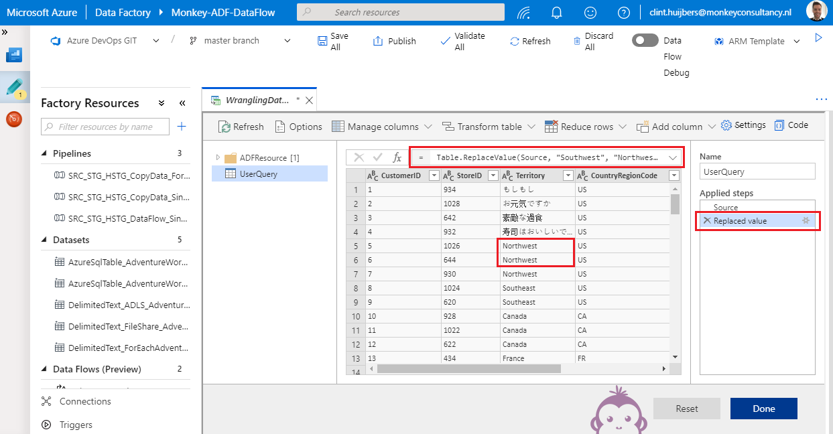This screenshot has width=833, height=434.
Task: Open Connections at the bottom left
Action: pyautogui.click(x=76, y=401)
